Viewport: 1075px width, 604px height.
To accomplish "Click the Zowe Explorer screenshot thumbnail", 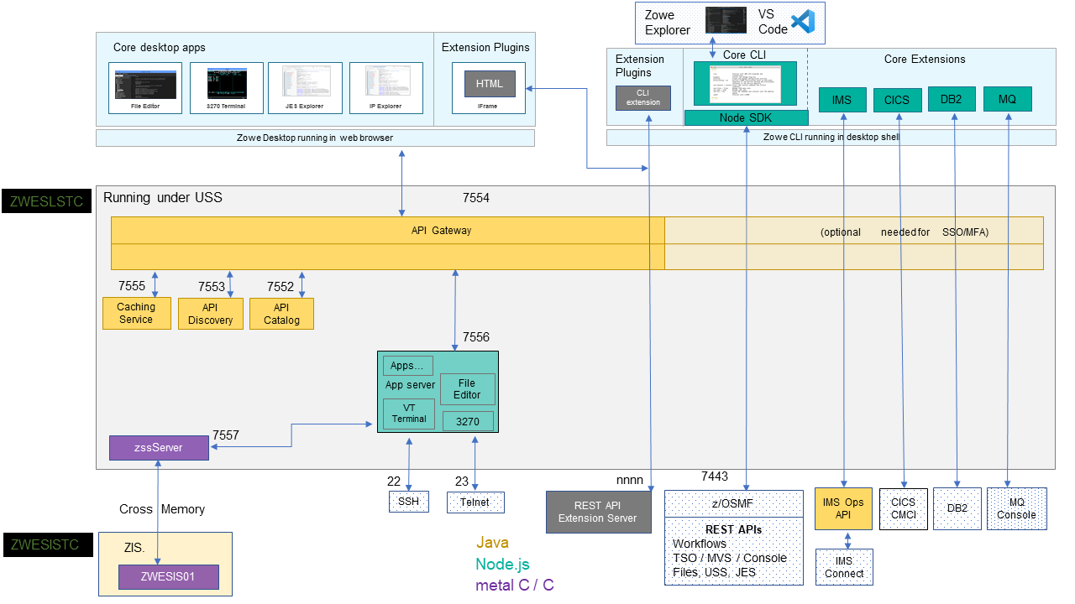I will 726,20.
